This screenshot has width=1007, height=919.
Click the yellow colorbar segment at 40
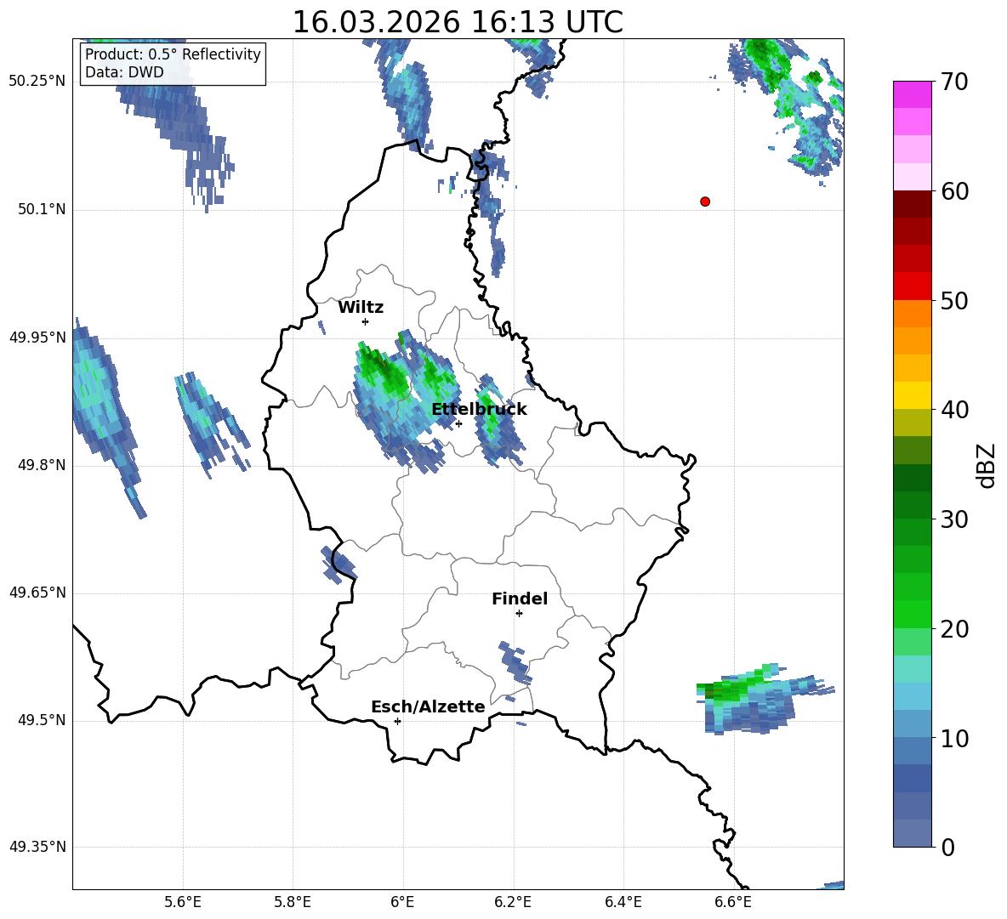tap(912, 395)
